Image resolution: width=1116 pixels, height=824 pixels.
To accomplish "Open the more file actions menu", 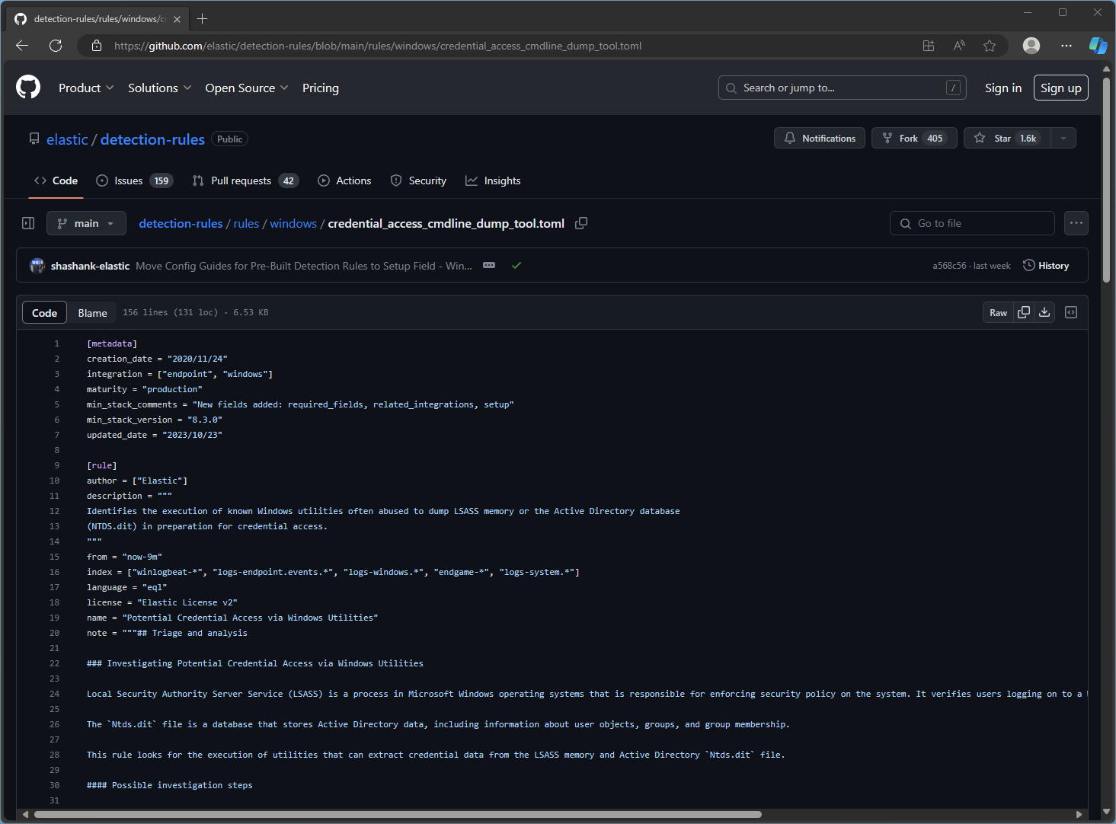I will pyautogui.click(x=1076, y=223).
